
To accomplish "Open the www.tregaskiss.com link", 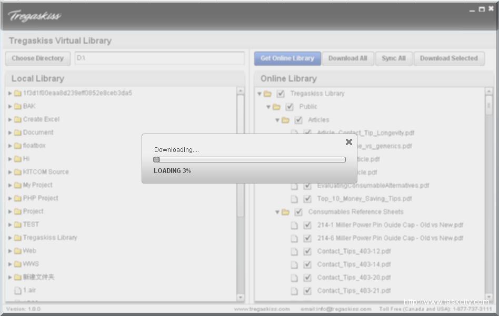I will point(262,309).
